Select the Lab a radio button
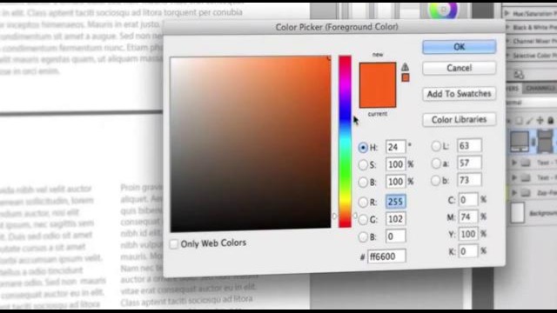Image resolution: width=557 pixels, height=313 pixels. 436,163
